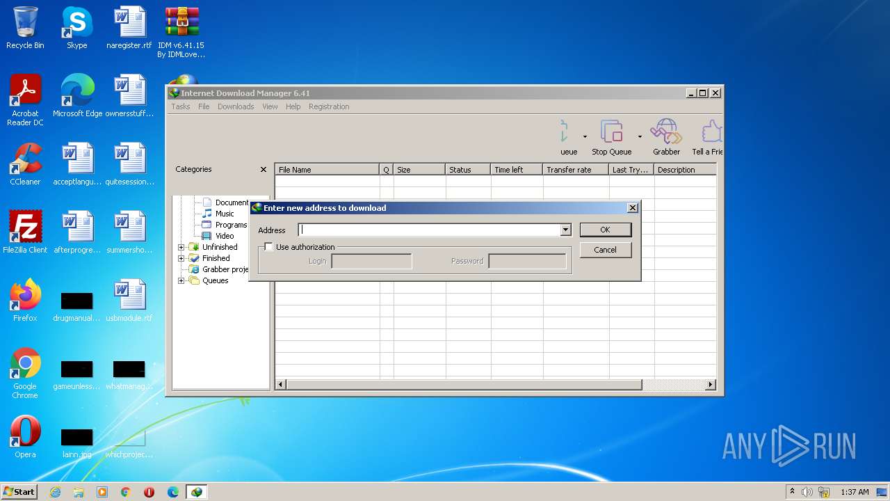Open Windows Explorer from taskbar

tap(79, 492)
